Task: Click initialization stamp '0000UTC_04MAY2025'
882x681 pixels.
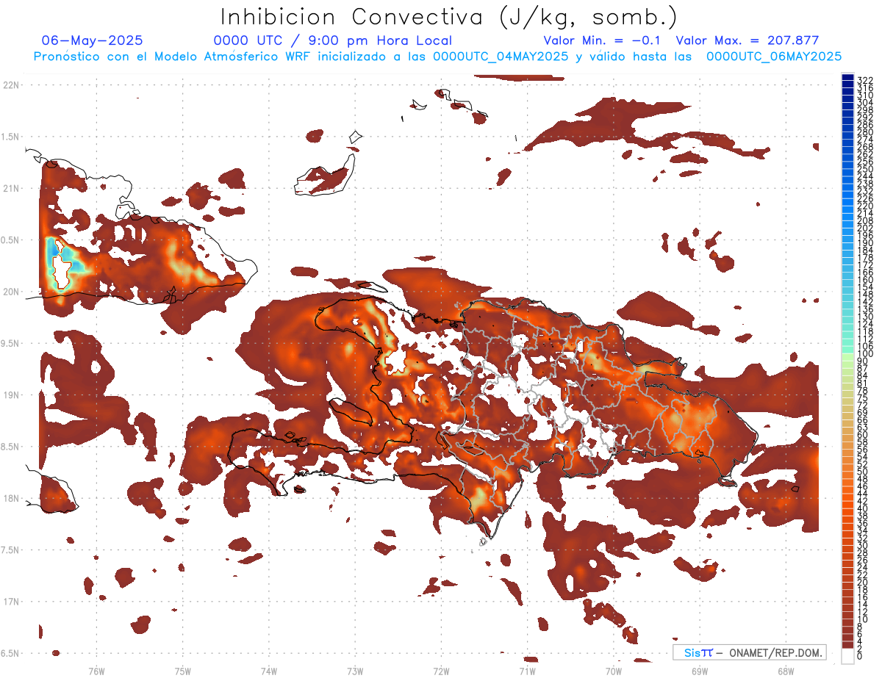Action: [501, 57]
